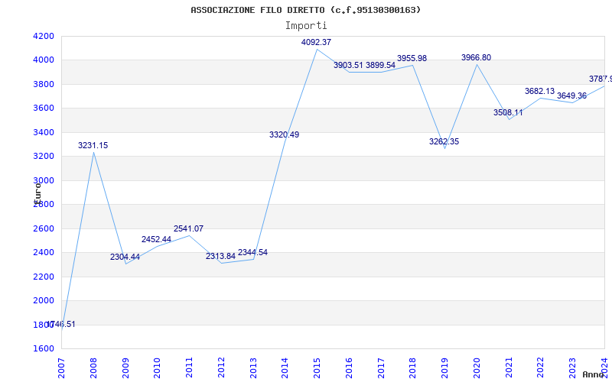Click the x-axis year 2011
The width and height of the screenshot is (612, 382).
pos(189,367)
